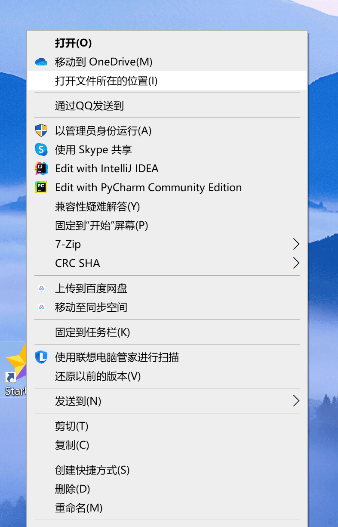Viewport: 338px width, 527px height.
Task: Expand the CRC SHA submenu arrow
Action: pos(296,263)
